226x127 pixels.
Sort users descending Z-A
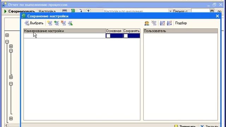pos(169,23)
